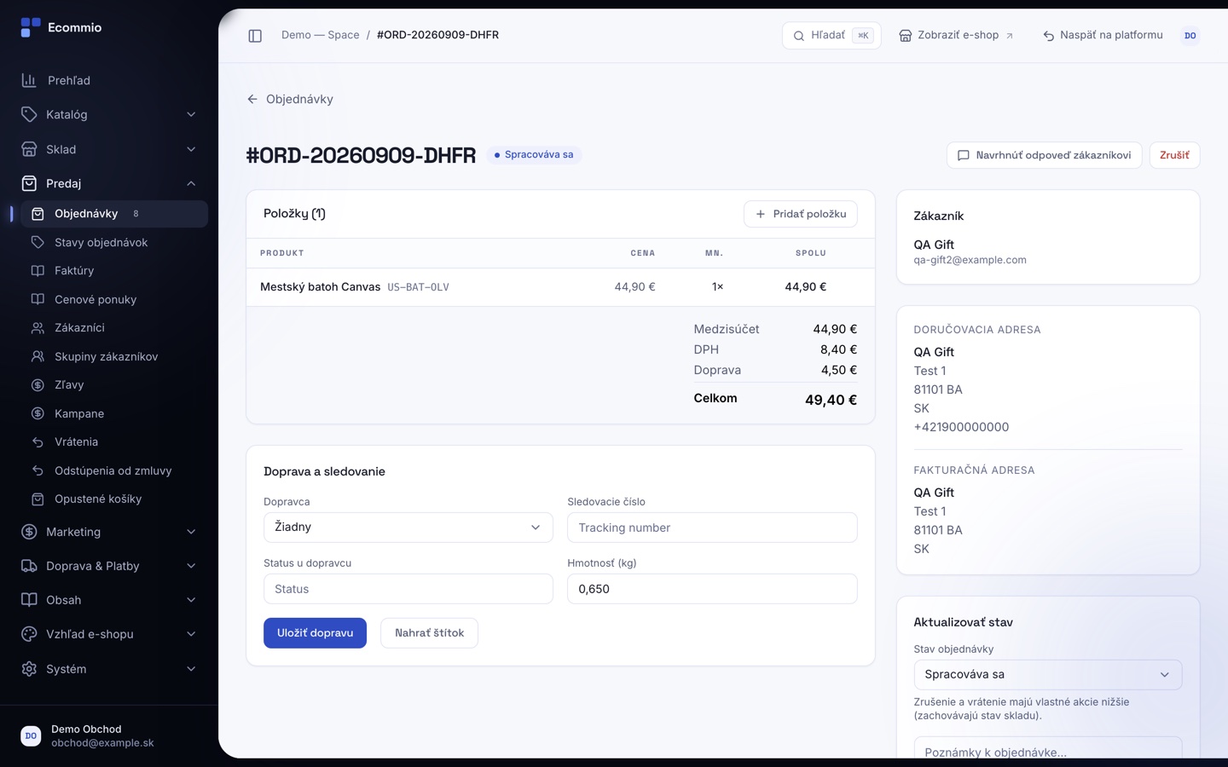Click the Status u dopravcu field

point(408,589)
